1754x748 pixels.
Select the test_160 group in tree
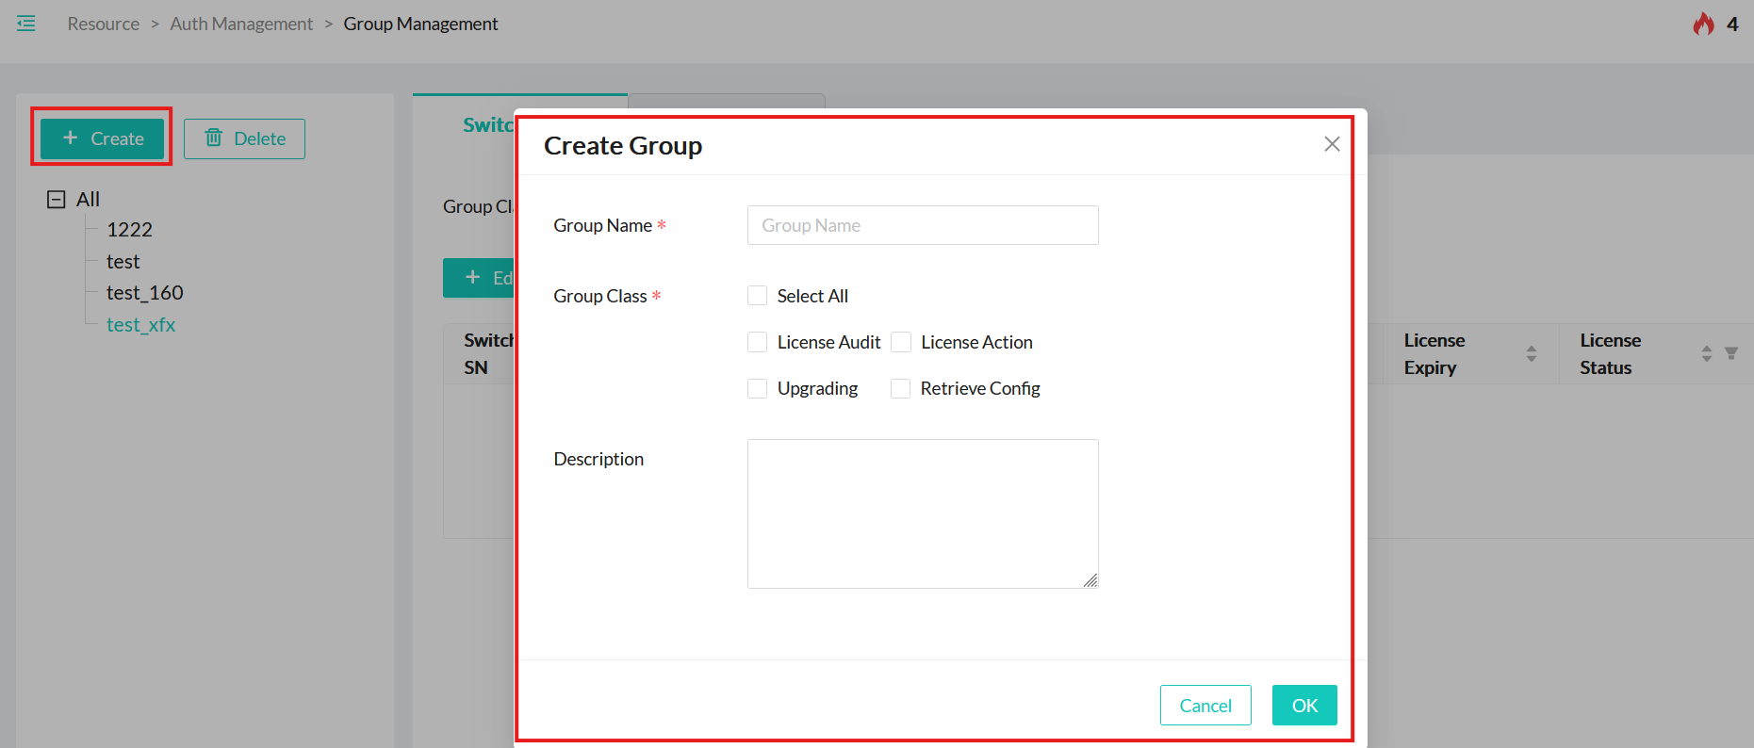[144, 293]
